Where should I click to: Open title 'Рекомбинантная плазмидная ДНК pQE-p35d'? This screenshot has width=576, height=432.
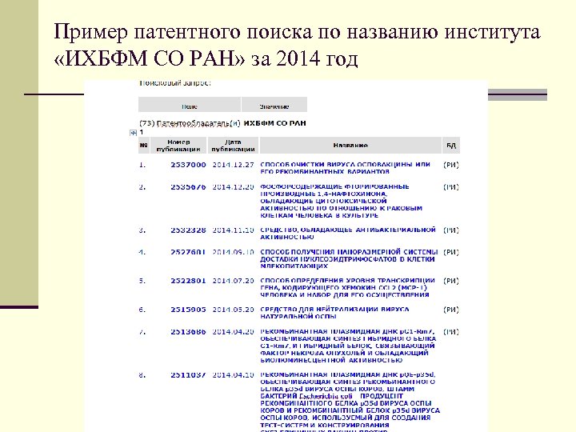point(350,403)
